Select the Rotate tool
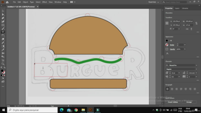Image resolution: width=201 pixels, height=113 pixels. 3,35
